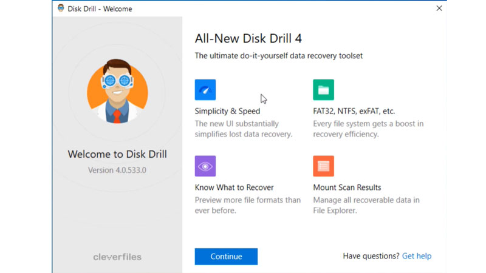Screen dimensions: 486x273
Task: Click the ultimate do-it-yourself data recovery subtitle
Action: point(279,56)
